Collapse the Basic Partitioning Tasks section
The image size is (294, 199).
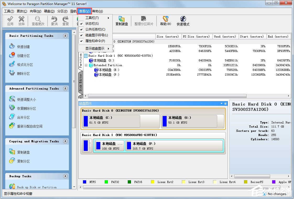coord(65,36)
